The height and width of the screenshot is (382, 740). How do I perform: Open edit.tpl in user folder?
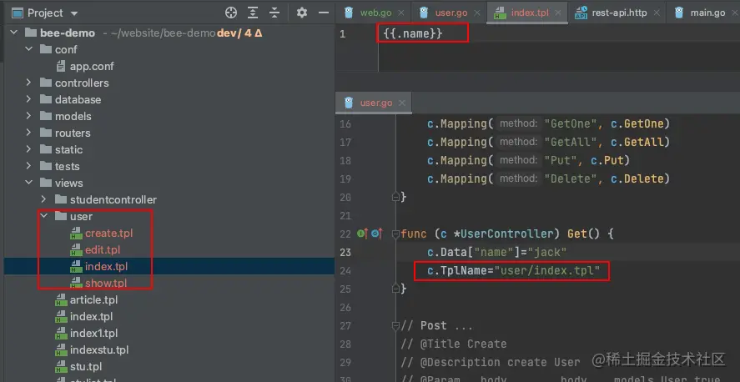(x=103, y=249)
